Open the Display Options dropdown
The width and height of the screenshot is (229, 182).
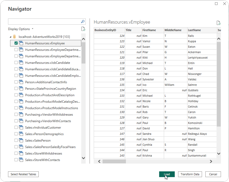(21, 29)
